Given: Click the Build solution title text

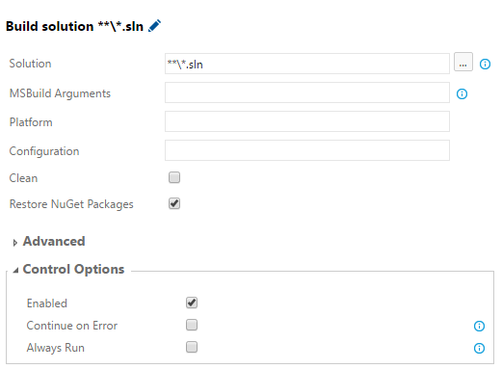Looking at the screenshot, I should pos(74,26).
